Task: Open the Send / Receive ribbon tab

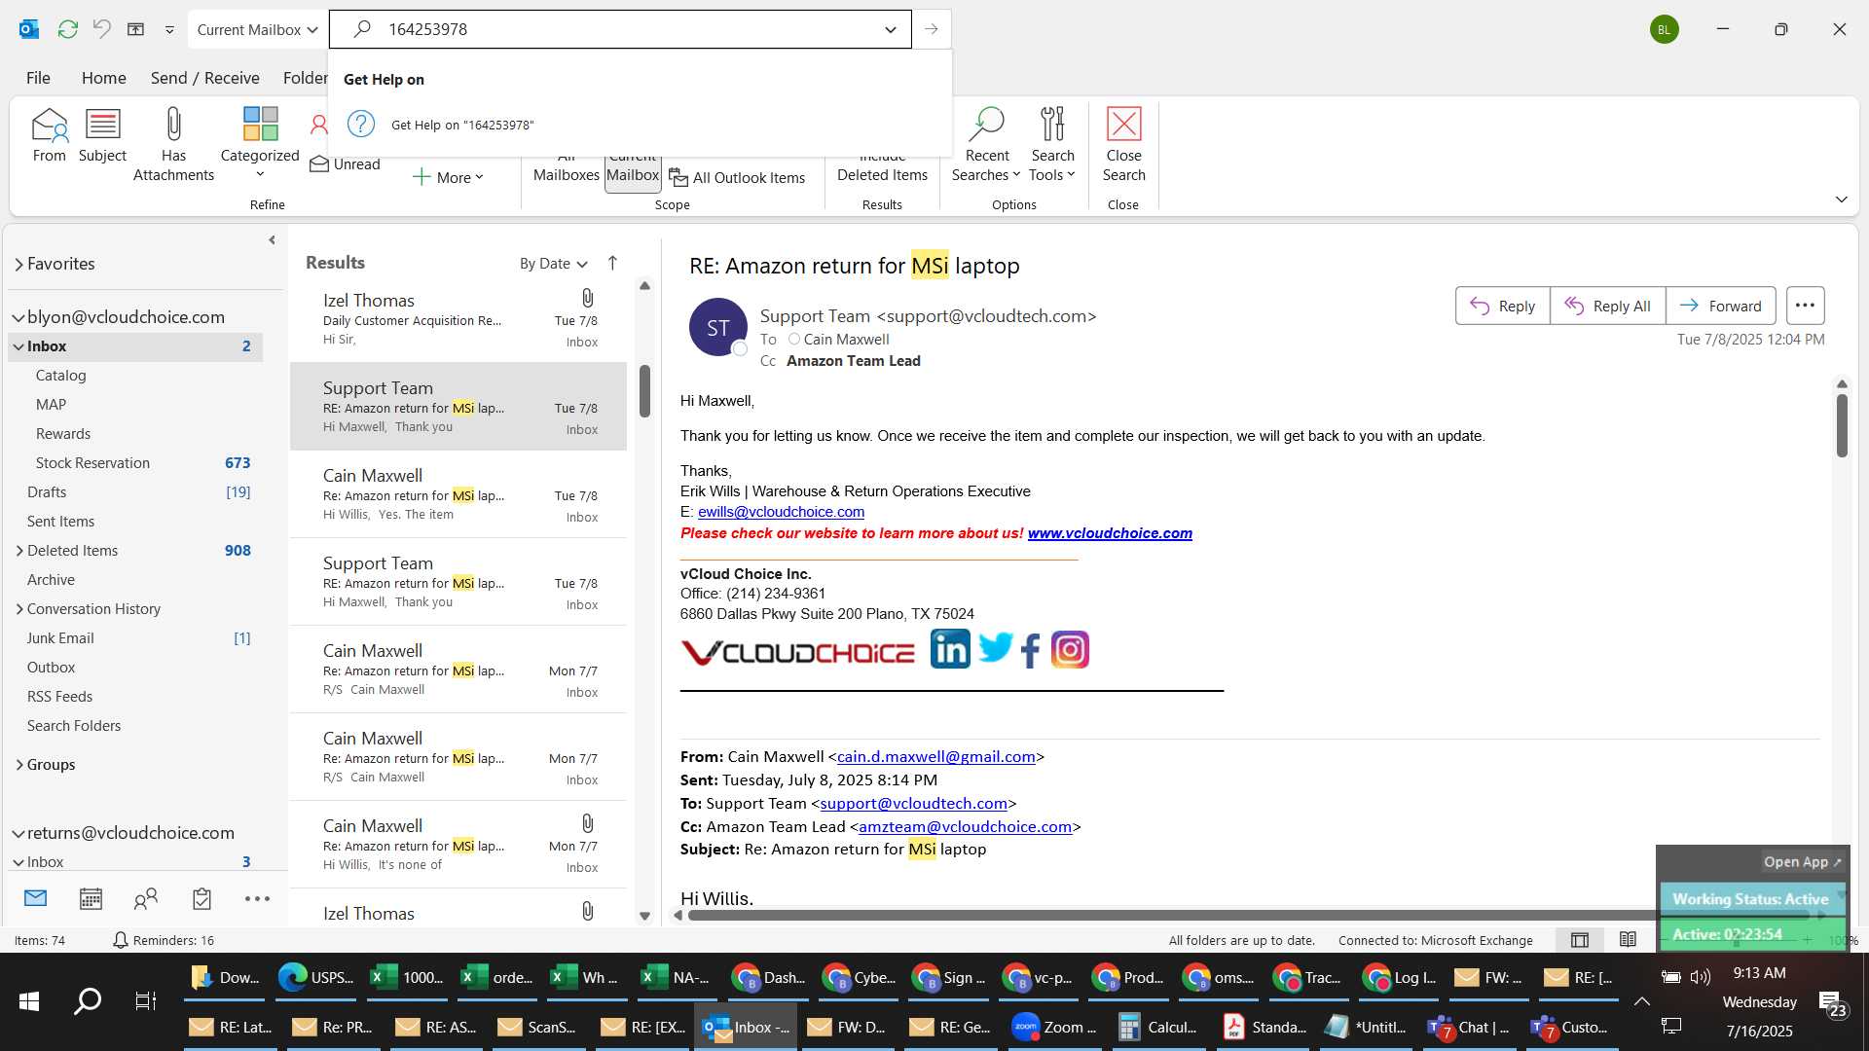Action: coord(204,78)
